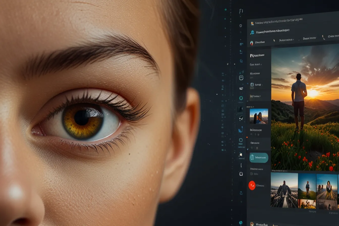
Task: Select the green circle icon in vertical toolbar
Action: tap(241, 98)
